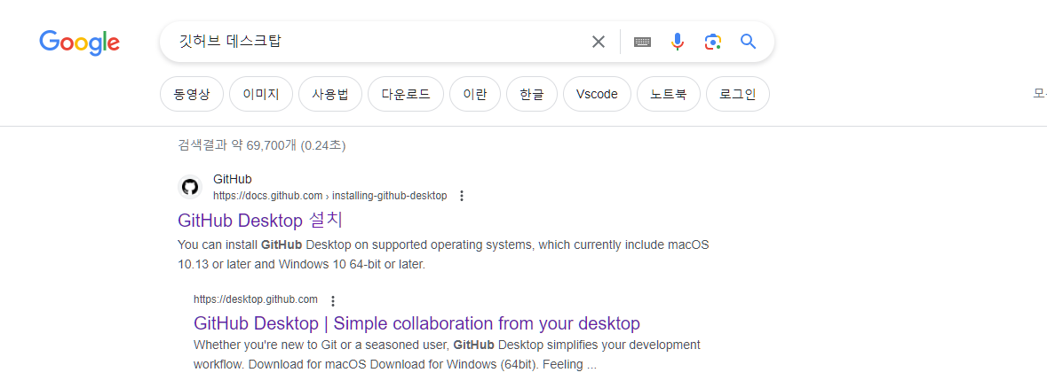Viewport: 1047px width, 388px height.
Task: Select the 노트북 filter chip
Action: click(x=669, y=94)
